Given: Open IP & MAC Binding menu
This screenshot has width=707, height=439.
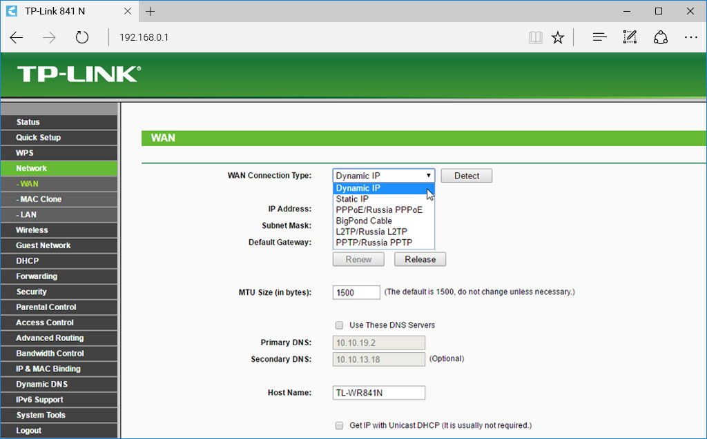Looking at the screenshot, I should point(59,369).
